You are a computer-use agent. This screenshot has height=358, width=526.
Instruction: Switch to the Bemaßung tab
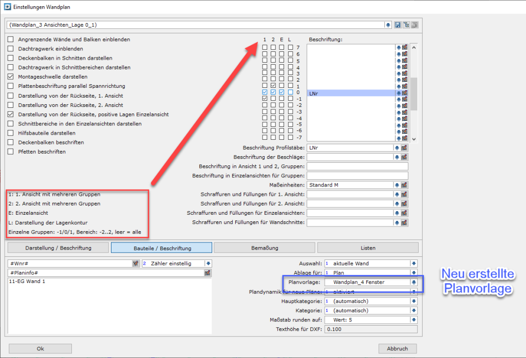(x=264, y=248)
